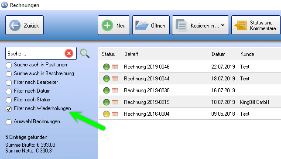The image size is (281, 159).
Task: Click yellow status dot of Rechnung 2016-0004
Action: tap(106, 114)
